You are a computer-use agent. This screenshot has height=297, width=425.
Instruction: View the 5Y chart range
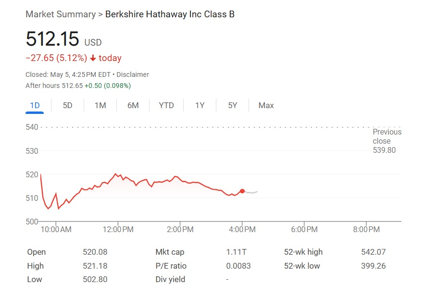(x=233, y=105)
